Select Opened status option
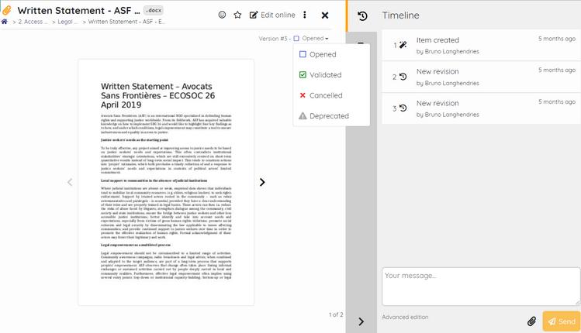Image resolution: width=581 pixels, height=333 pixels. (x=331, y=54)
